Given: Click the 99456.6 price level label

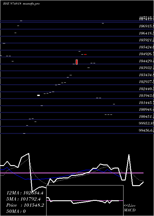Looking at the screenshot, I should (146, 130).
